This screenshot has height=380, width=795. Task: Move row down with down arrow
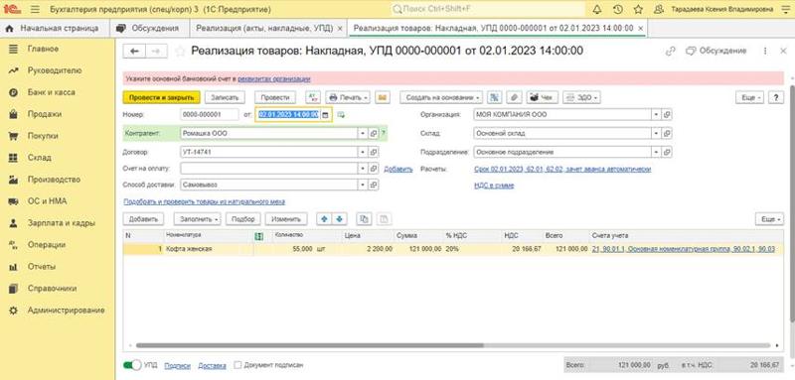click(x=339, y=219)
